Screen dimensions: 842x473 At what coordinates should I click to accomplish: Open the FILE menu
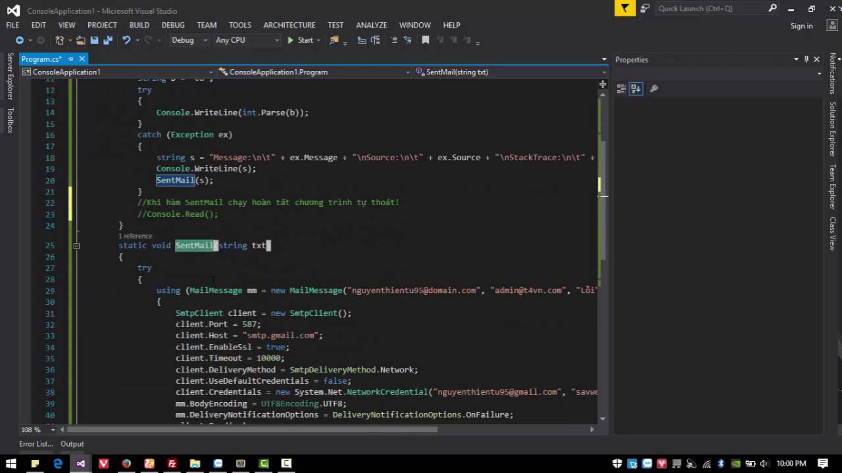(x=12, y=25)
